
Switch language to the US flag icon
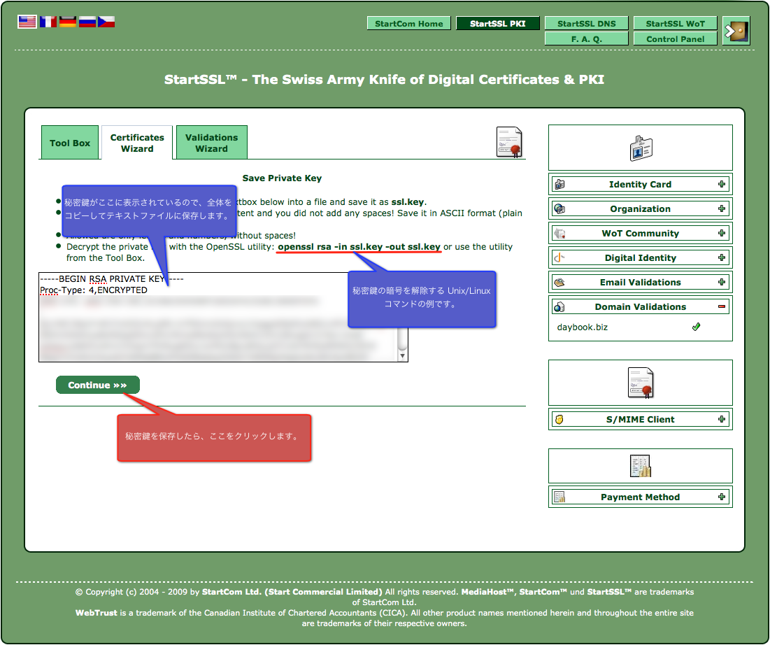tap(27, 22)
